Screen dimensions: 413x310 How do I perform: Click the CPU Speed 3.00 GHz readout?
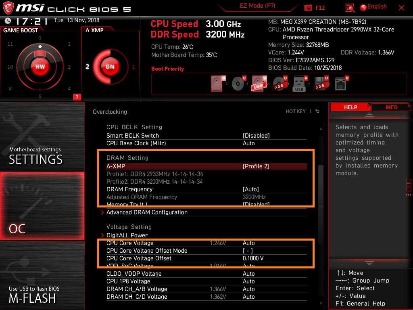tap(196, 24)
